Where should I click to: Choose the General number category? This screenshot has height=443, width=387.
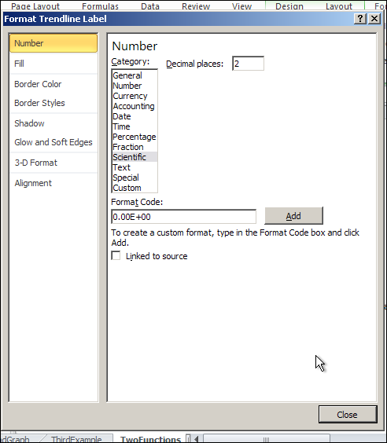pos(135,75)
